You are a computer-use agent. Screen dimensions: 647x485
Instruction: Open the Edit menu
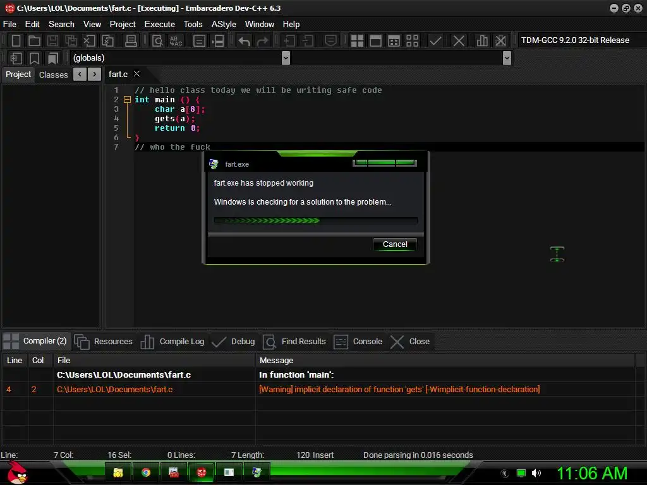tap(32, 25)
